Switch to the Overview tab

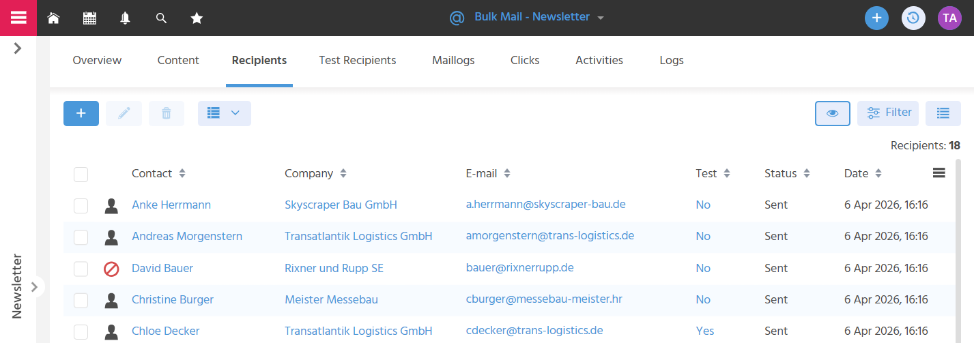[x=97, y=60]
